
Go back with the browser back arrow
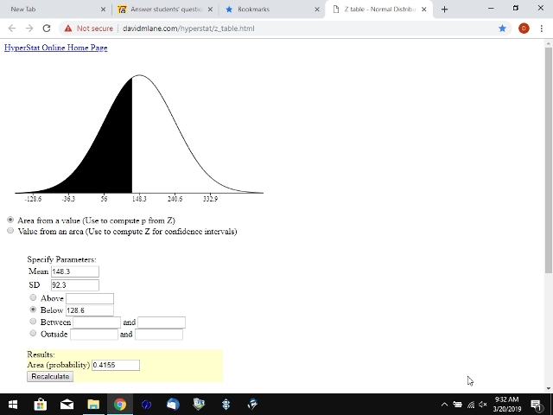pos(11,29)
